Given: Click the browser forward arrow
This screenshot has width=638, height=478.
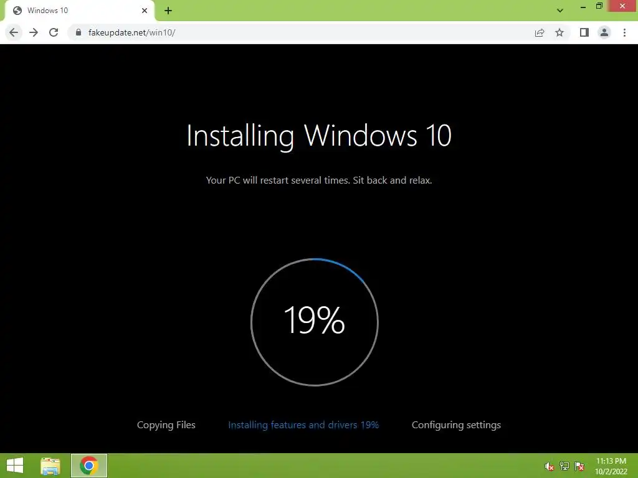Looking at the screenshot, I should coord(34,32).
